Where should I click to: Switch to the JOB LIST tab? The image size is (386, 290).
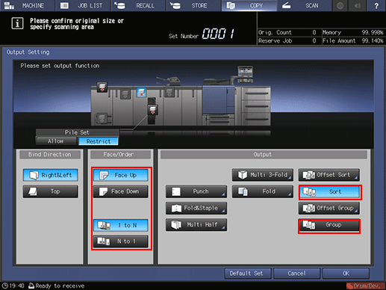(x=83, y=5)
